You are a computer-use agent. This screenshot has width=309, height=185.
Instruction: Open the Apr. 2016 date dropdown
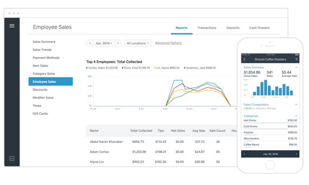coord(104,43)
